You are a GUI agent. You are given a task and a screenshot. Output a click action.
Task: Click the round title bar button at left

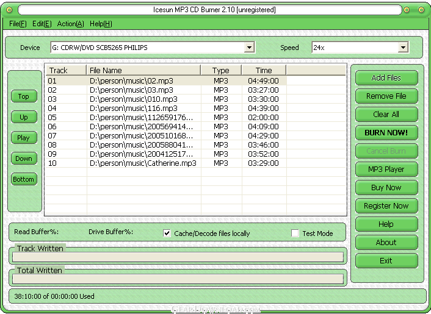9,10
